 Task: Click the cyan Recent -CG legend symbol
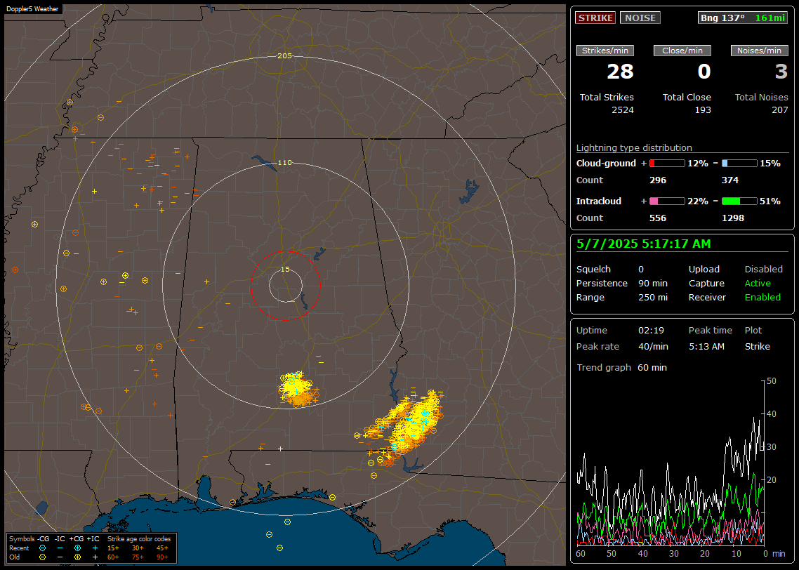point(42,548)
